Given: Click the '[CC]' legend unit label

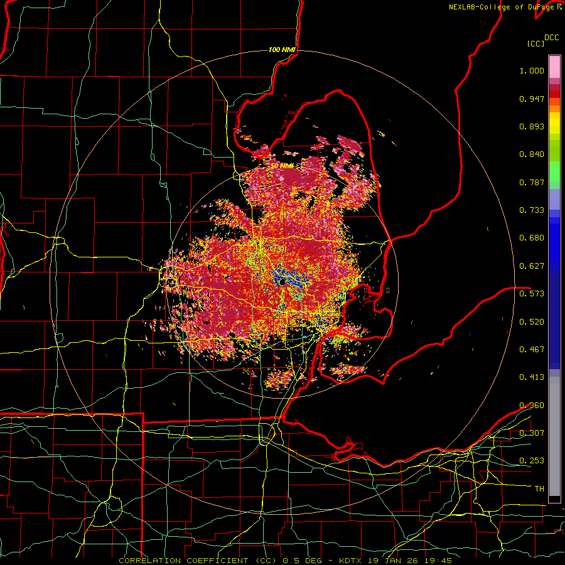Looking at the screenshot, I should point(535,43).
